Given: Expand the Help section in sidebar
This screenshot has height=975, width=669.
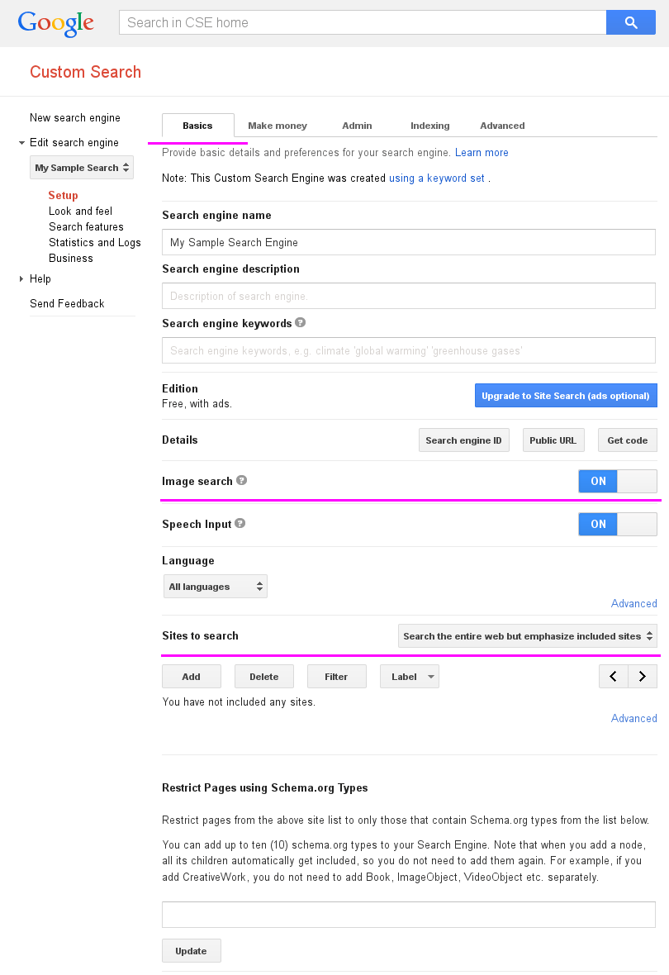Looking at the screenshot, I should coord(21,279).
